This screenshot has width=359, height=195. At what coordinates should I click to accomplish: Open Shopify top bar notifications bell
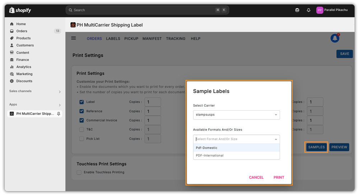pyautogui.click(x=309, y=10)
